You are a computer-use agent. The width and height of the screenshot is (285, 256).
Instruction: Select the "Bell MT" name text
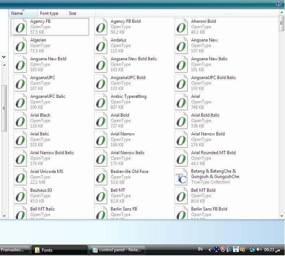pyautogui.click(x=118, y=190)
